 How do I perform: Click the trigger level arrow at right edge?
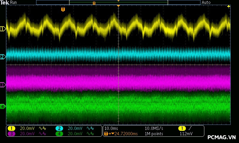[229, 7]
